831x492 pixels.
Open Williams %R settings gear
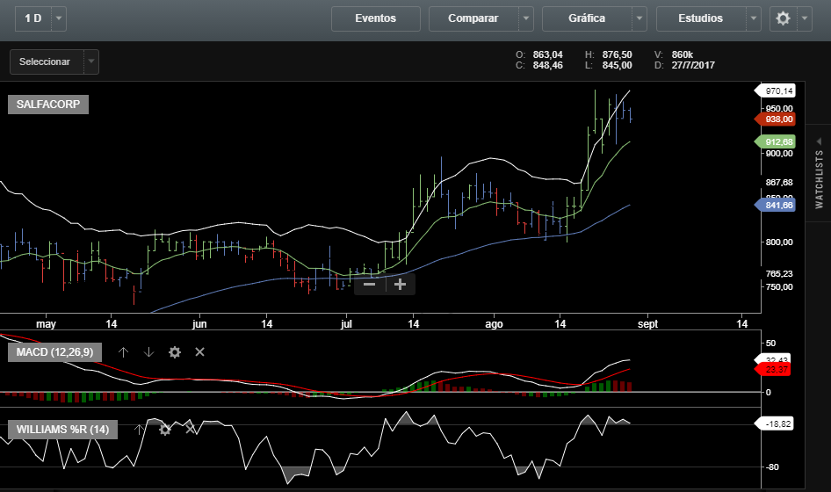coord(164,430)
